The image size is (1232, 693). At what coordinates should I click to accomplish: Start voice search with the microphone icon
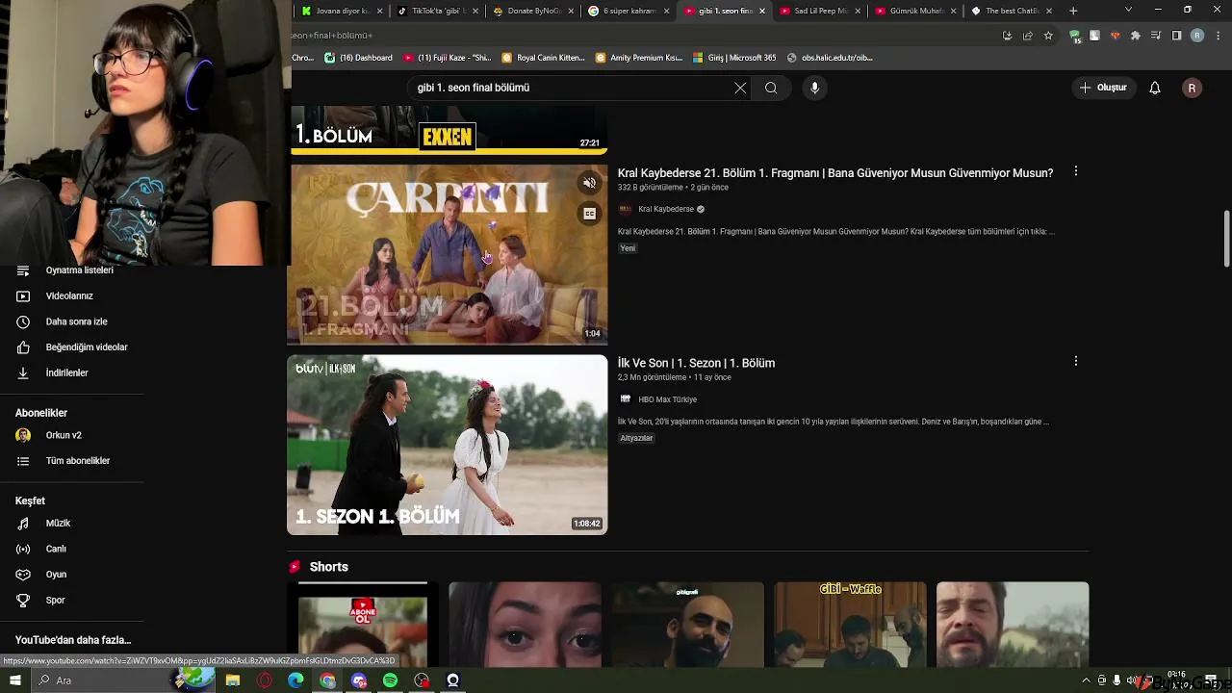pyautogui.click(x=814, y=88)
